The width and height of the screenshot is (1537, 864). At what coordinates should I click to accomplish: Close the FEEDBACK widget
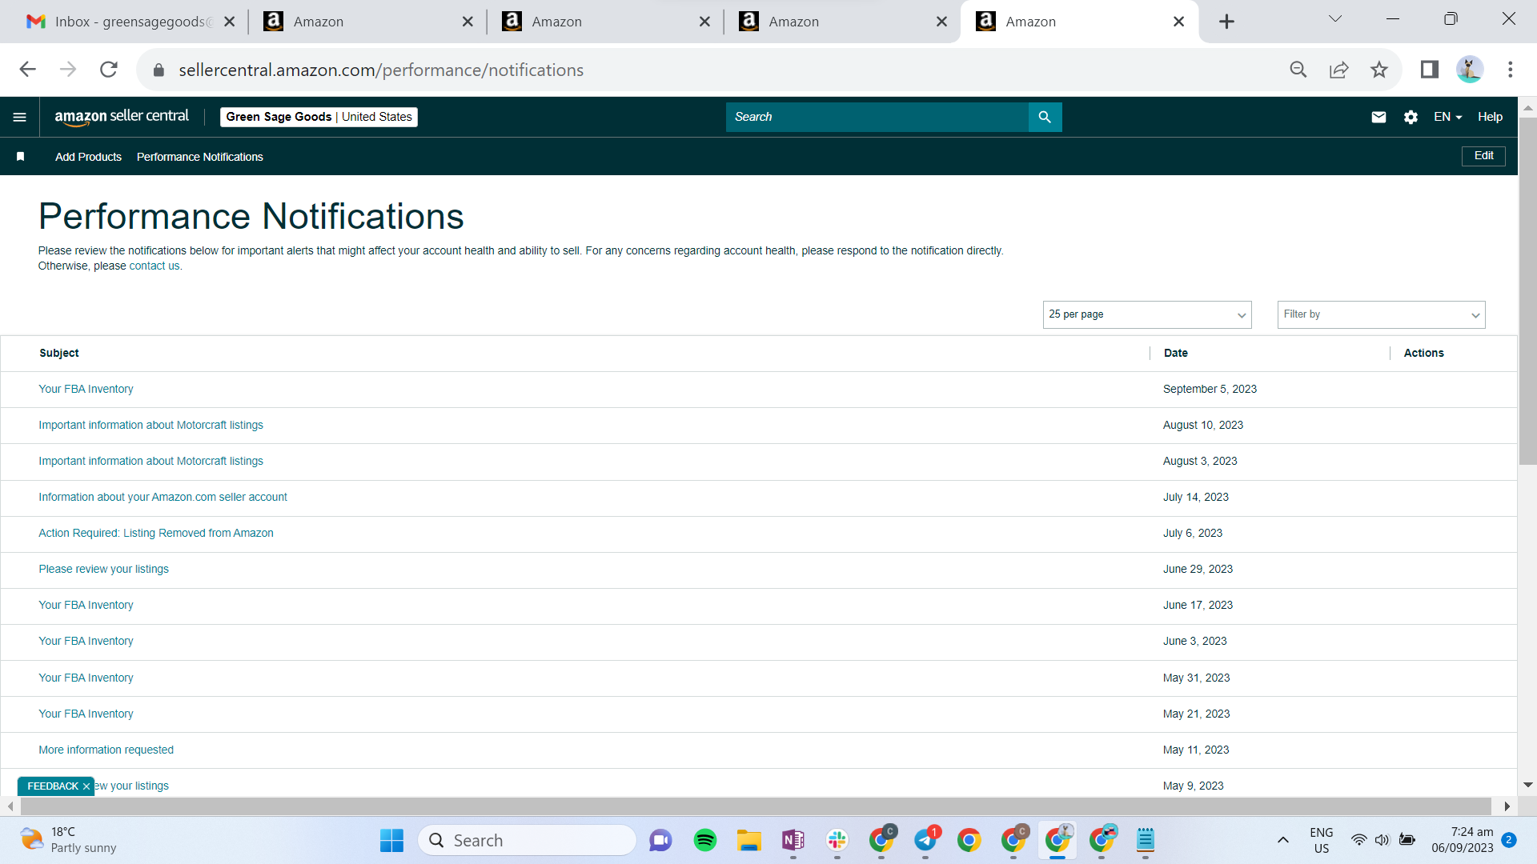tap(86, 786)
